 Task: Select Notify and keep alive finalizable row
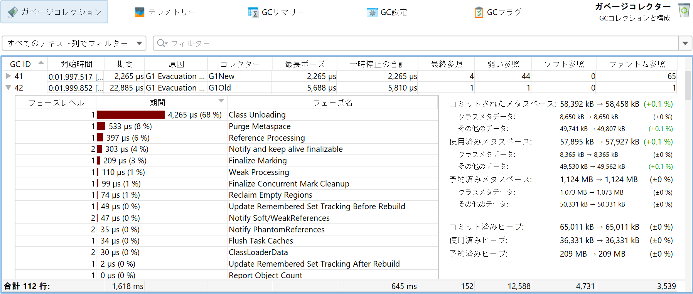tap(227, 149)
